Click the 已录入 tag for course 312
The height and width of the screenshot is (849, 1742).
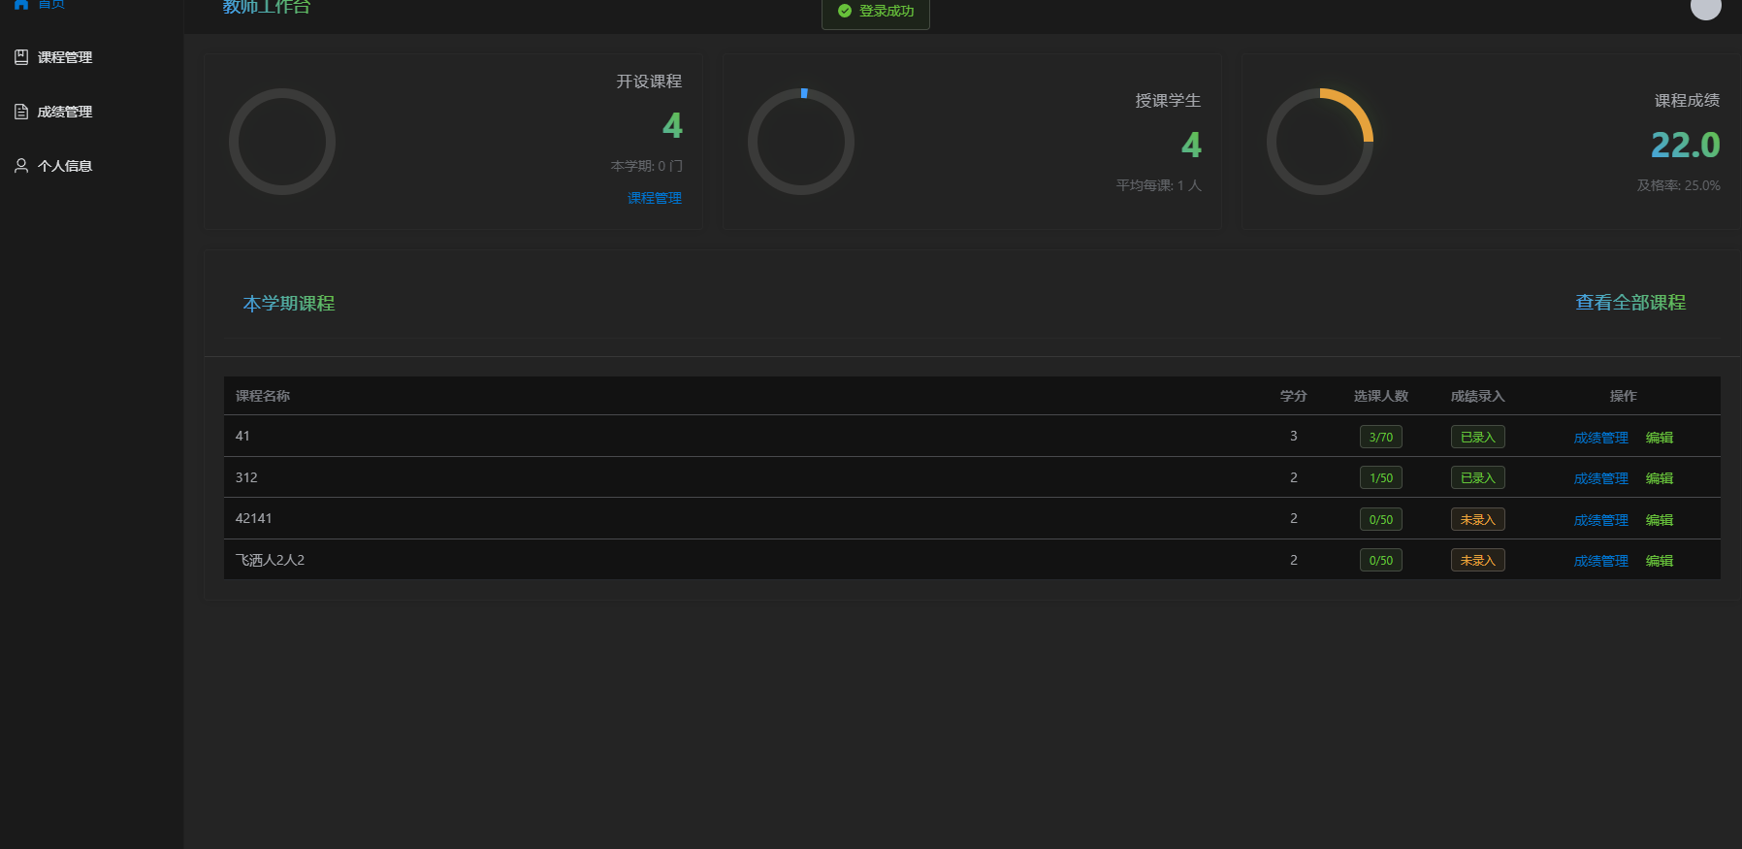click(x=1477, y=477)
